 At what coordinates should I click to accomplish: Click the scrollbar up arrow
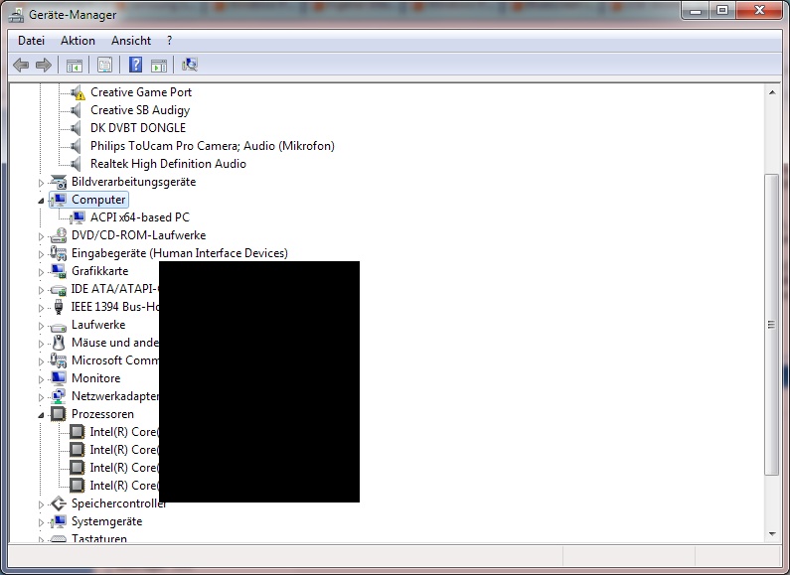pos(772,92)
